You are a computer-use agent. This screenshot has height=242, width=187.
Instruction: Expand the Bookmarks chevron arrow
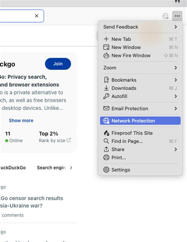click(176, 80)
